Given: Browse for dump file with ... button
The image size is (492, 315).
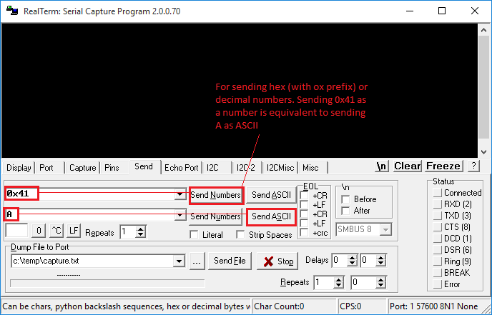Looking at the screenshot, I should pyautogui.click(x=197, y=261).
